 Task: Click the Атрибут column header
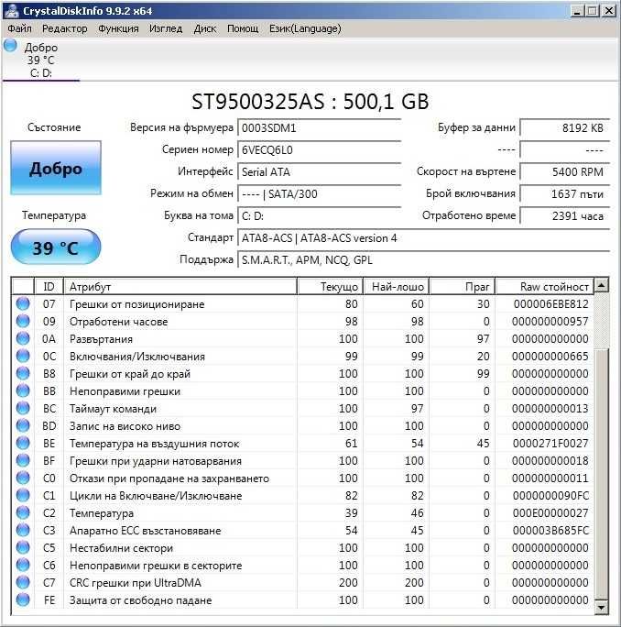click(180, 286)
